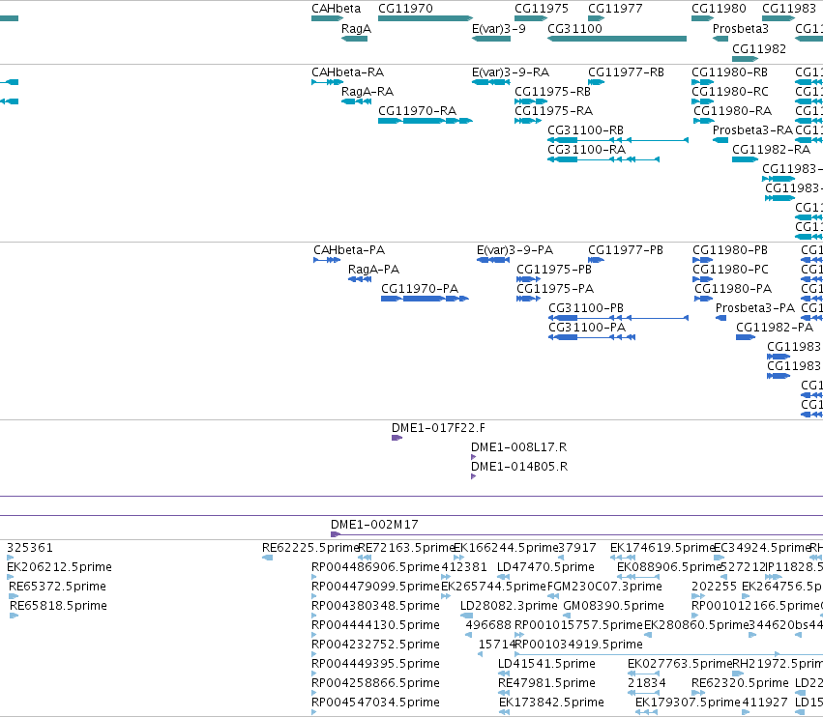Click EST RP004258866.5prime
The height and width of the screenshot is (717, 823).
point(314,693)
